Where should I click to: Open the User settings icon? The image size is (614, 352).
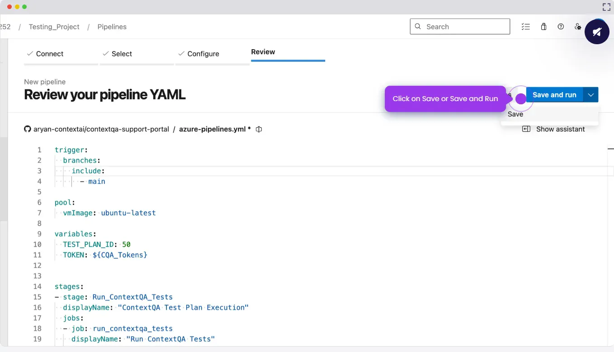coord(578,27)
